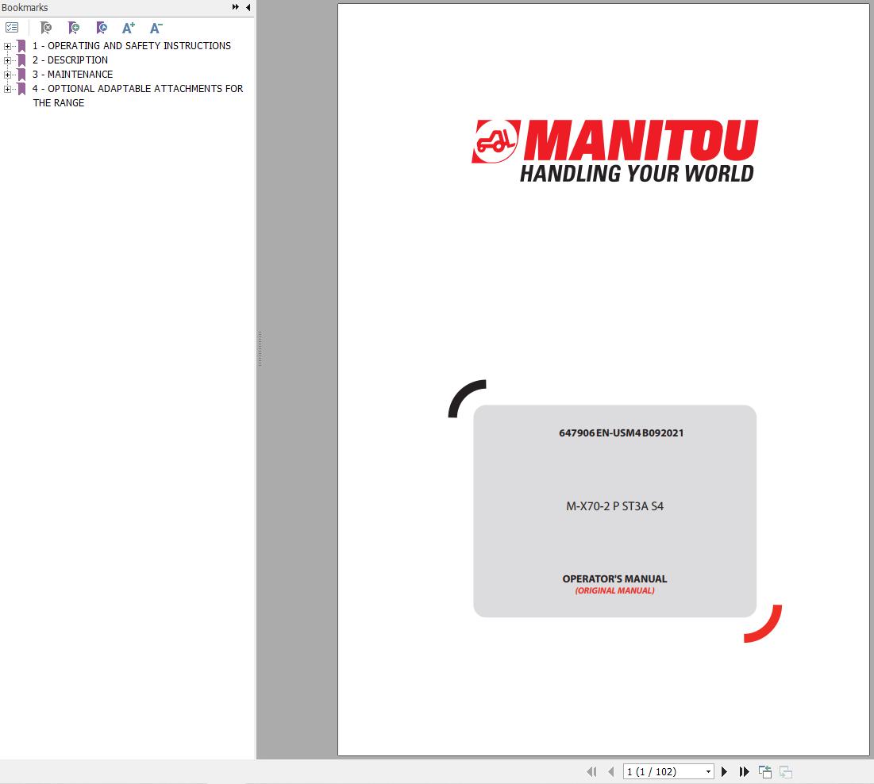Open bookmark '1 - OPERATING AND SAFETY INSTRUCTIONS'

point(132,46)
